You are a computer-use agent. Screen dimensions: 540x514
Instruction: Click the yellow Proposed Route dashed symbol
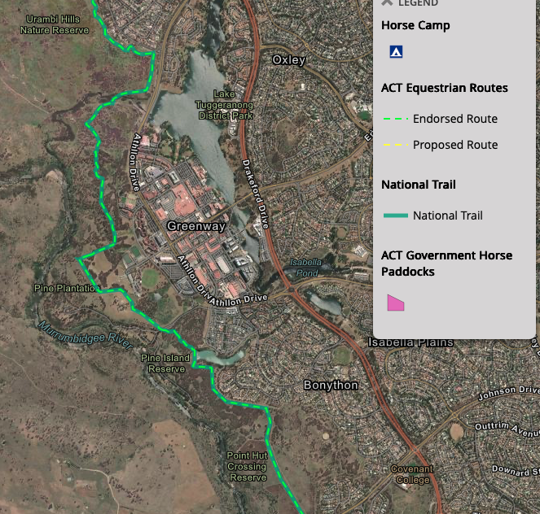pyautogui.click(x=395, y=145)
